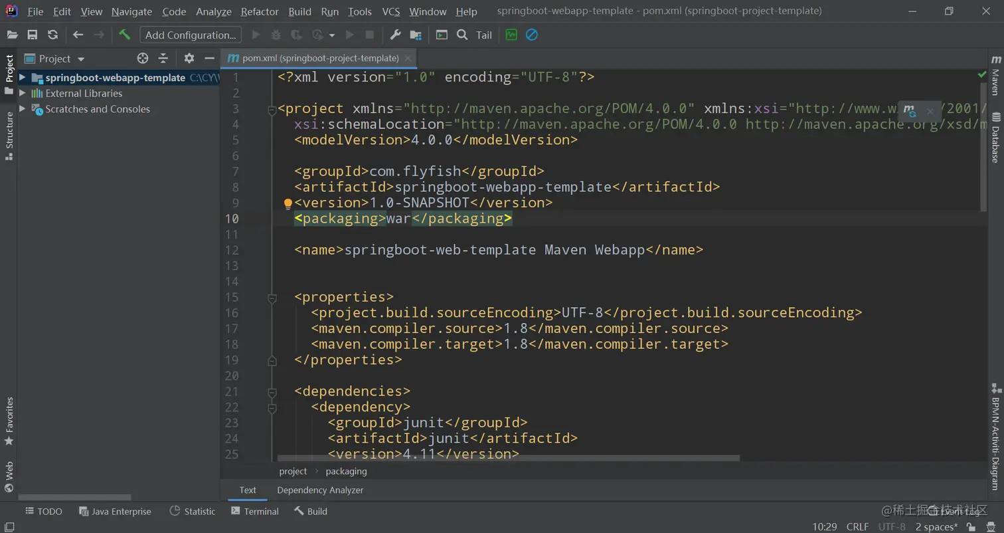The width and height of the screenshot is (1004, 533).
Task: Click the green Build Project hammer icon
Action: coord(124,35)
